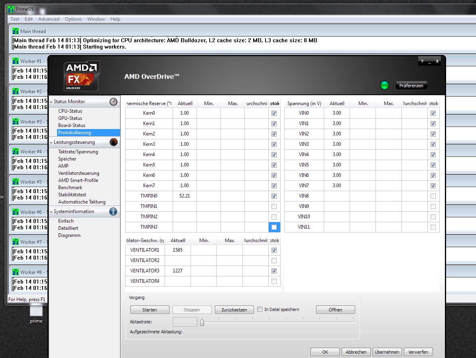Click the Abtastrate value field
This screenshot has height=358, width=476.
185,322
